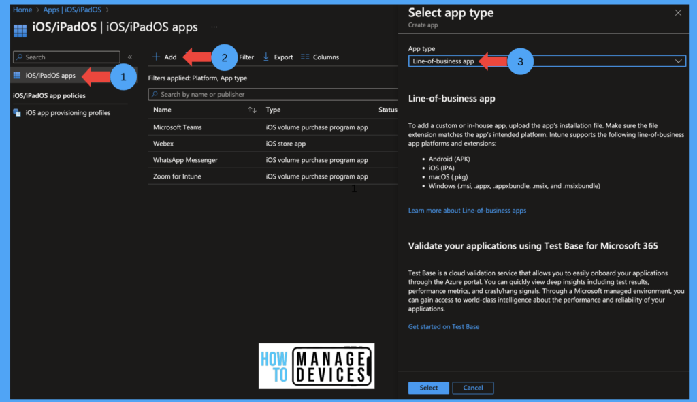Open the Webex app row
Screen dimensions: 697x402
point(273,144)
